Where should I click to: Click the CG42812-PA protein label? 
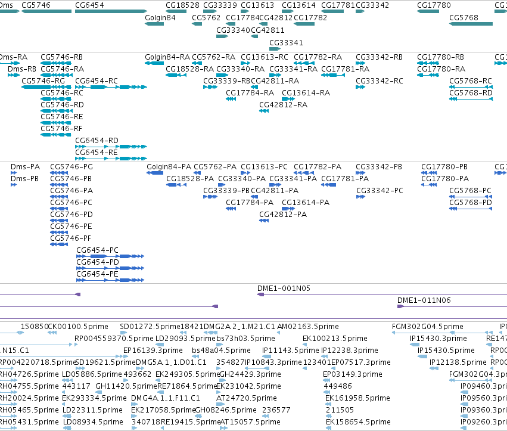(x=283, y=215)
